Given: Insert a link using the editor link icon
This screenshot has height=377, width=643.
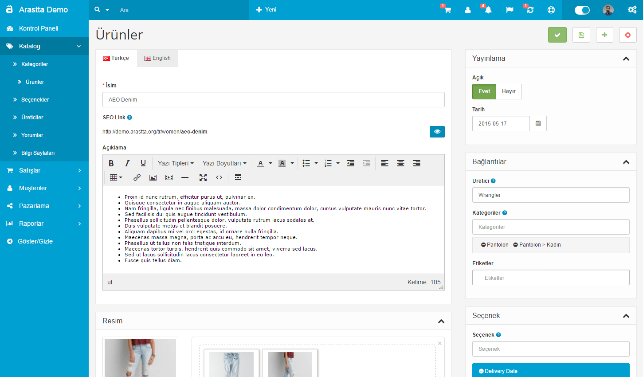Looking at the screenshot, I should pyautogui.click(x=137, y=177).
